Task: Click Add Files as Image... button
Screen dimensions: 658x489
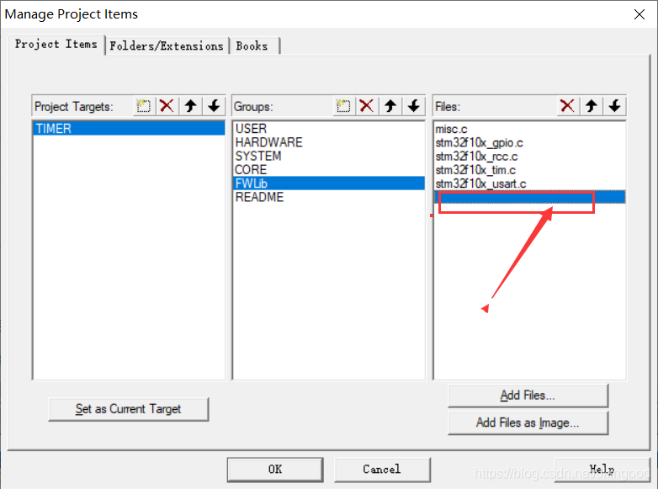Action: pyautogui.click(x=528, y=423)
